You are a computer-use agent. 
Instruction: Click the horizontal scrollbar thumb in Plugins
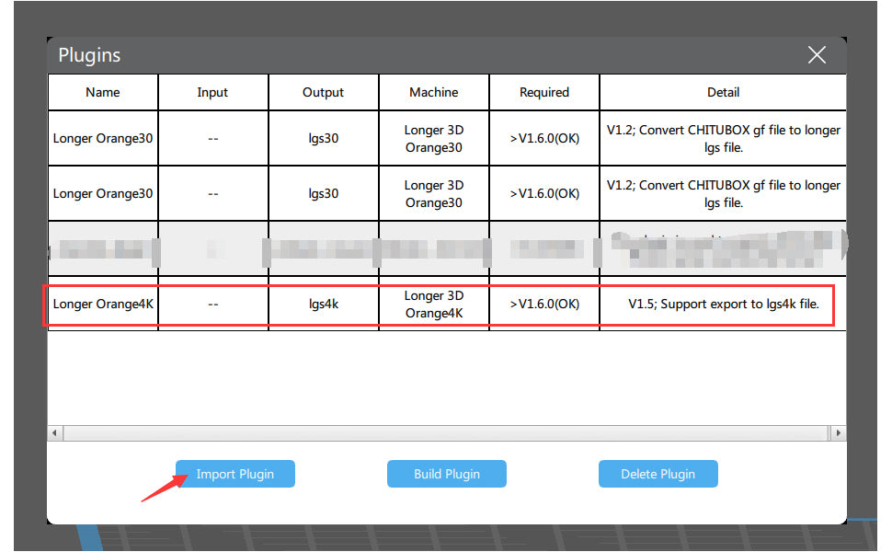tap(445, 433)
